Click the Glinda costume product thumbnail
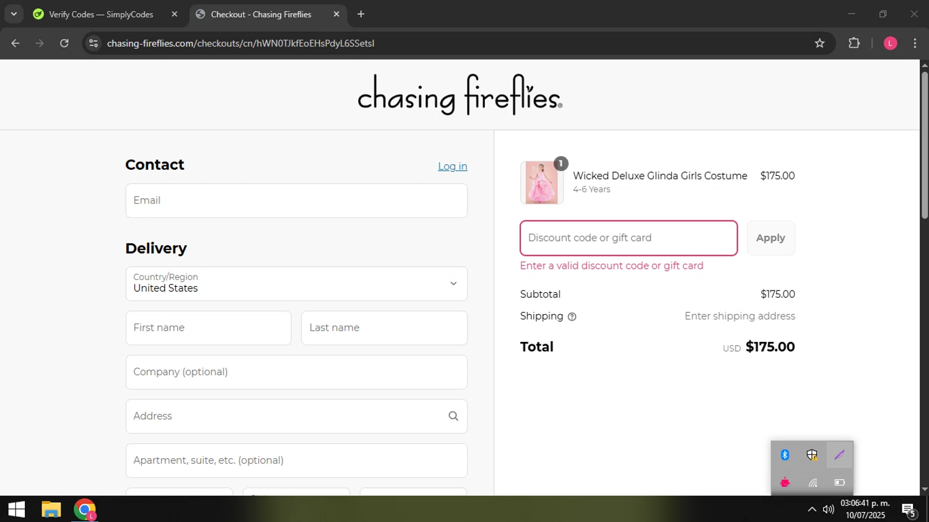This screenshot has height=522, width=929. coord(542,183)
